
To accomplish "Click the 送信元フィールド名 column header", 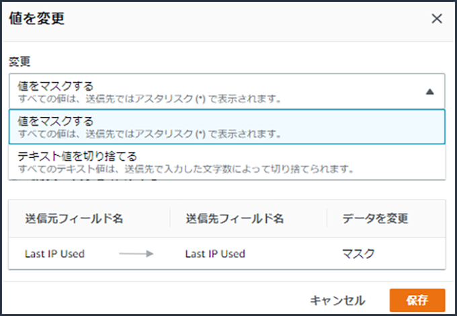I will click(74, 219).
